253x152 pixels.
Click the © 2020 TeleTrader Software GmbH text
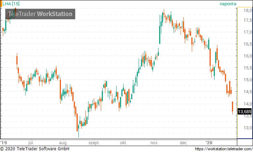click(35, 149)
